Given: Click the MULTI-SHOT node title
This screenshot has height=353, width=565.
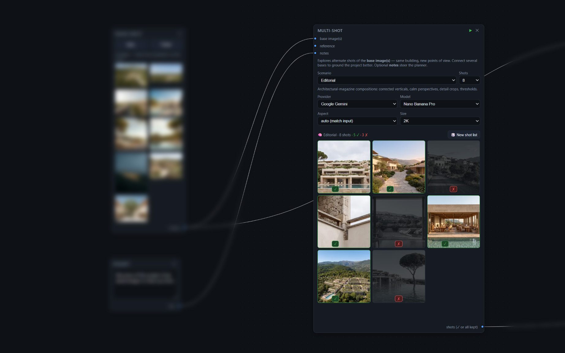Looking at the screenshot, I should click(330, 31).
